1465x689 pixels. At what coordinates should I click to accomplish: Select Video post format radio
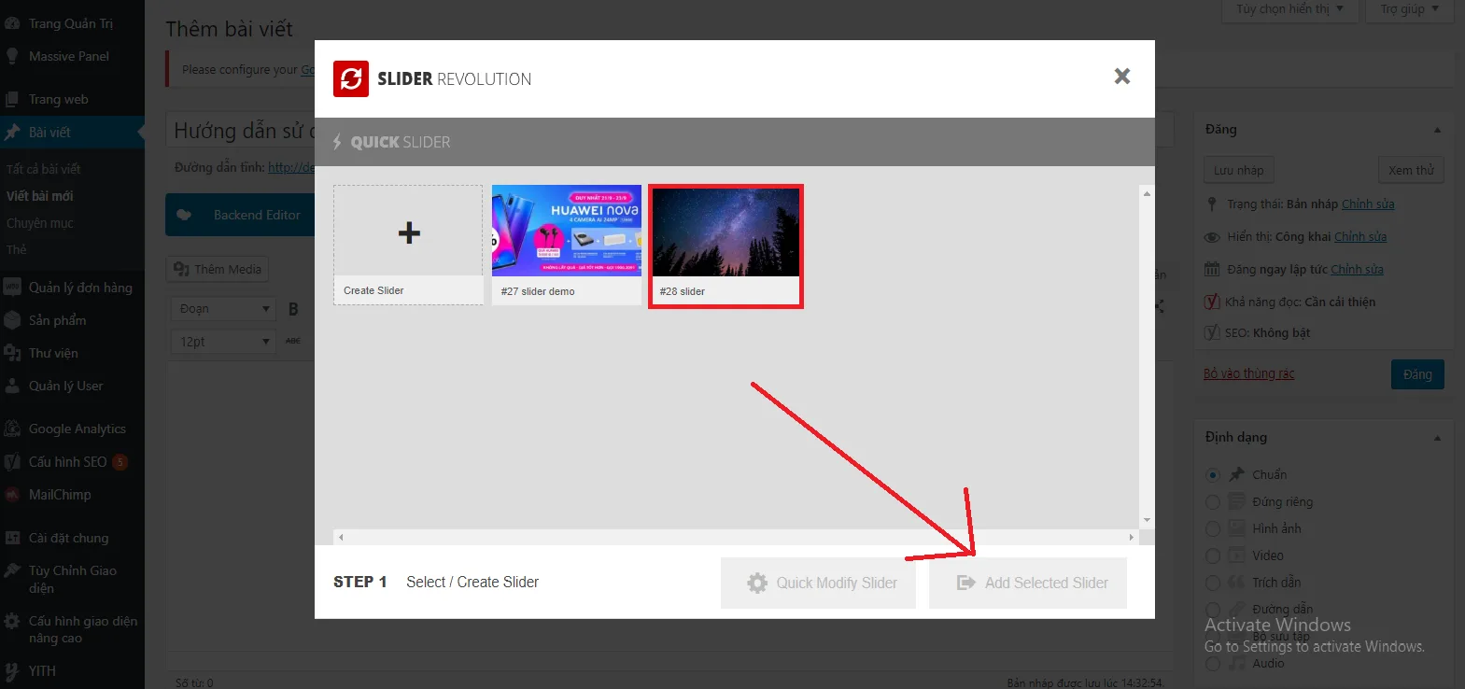(1213, 556)
